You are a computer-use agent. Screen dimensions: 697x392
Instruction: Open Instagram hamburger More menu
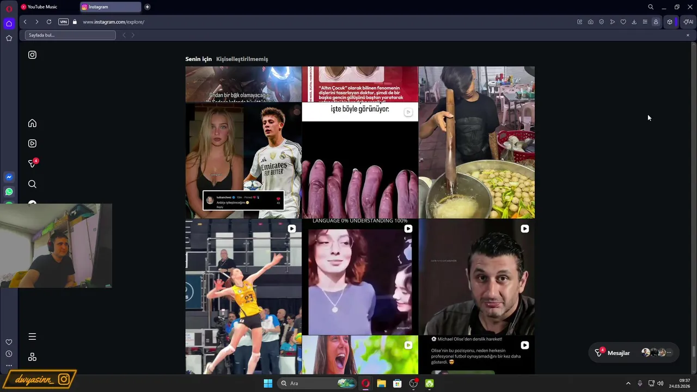pos(32,337)
